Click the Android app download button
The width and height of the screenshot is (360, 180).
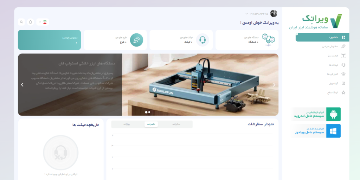tap(316, 114)
